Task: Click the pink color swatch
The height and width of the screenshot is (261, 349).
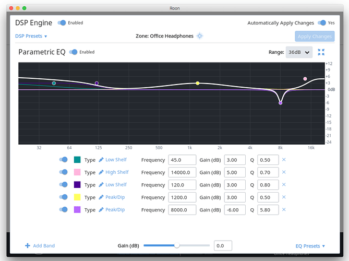Action: (77, 172)
